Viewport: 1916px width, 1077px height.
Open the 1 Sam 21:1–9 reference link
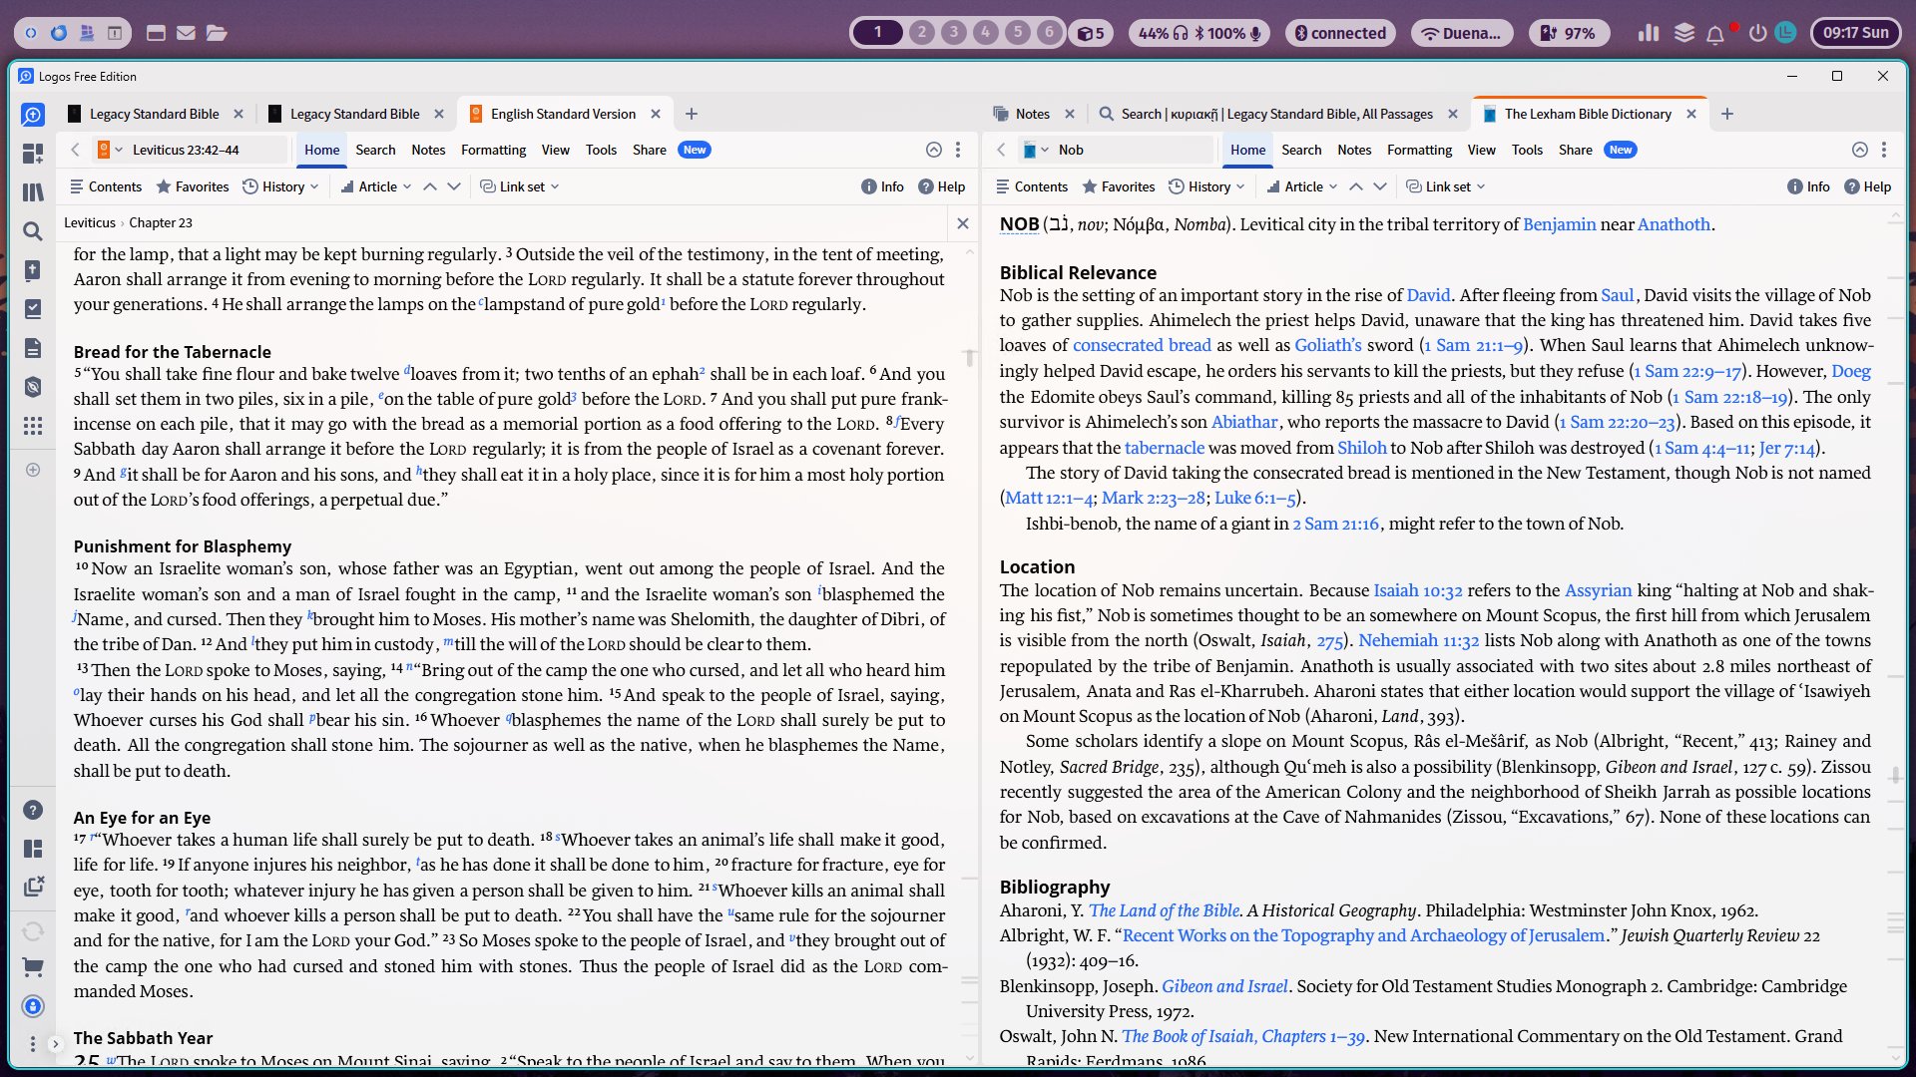1473,345
